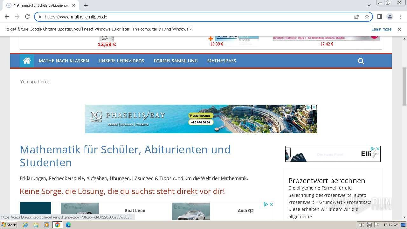Click the Audi Q2 ad link
Viewport: 407px width, 229px height.
click(x=246, y=211)
